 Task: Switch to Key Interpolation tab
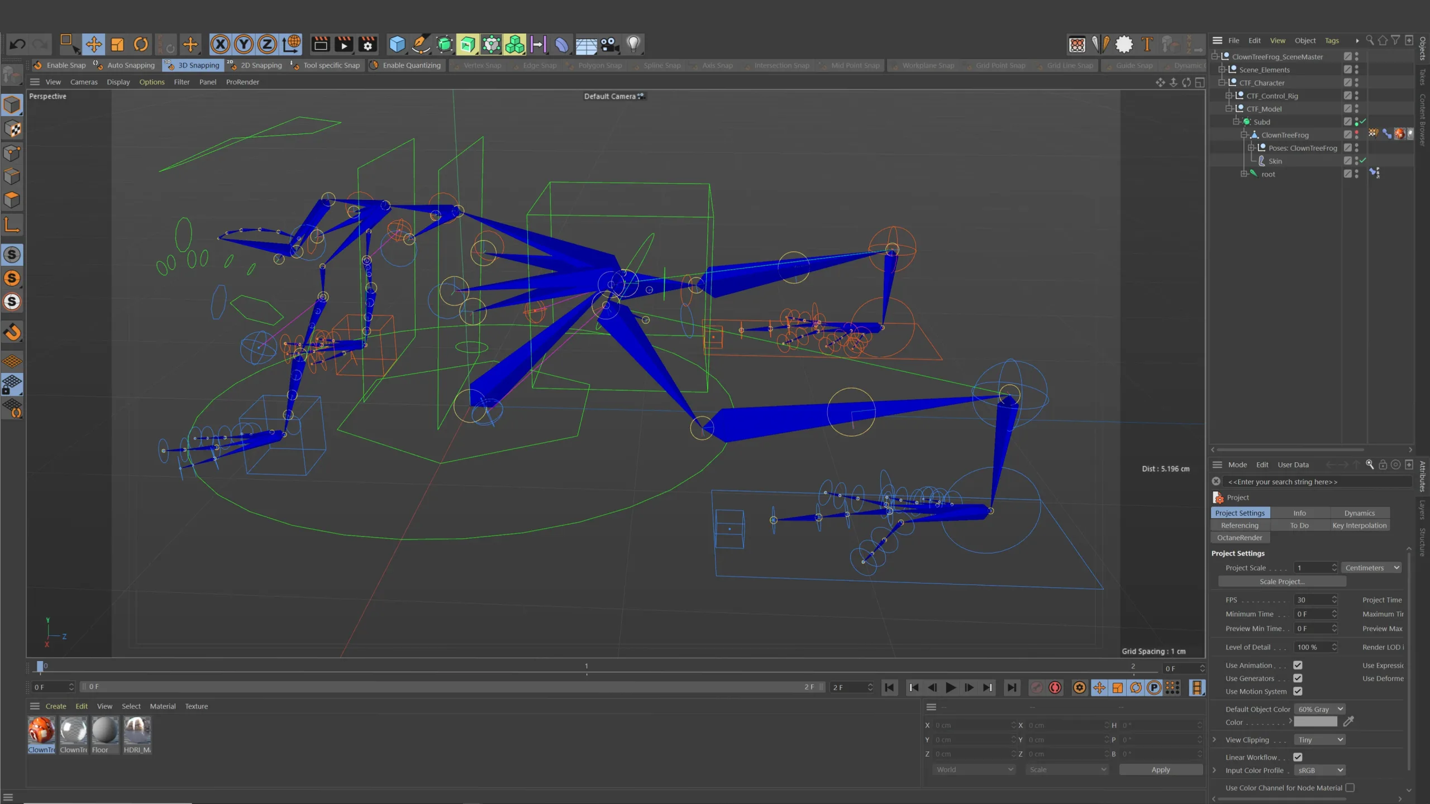[1359, 525]
